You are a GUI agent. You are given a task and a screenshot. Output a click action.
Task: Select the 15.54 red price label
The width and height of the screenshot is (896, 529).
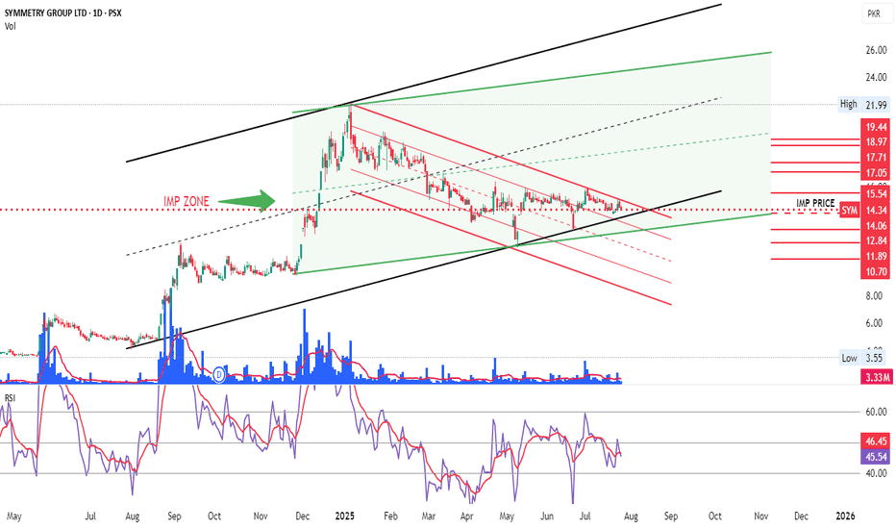pos(876,194)
